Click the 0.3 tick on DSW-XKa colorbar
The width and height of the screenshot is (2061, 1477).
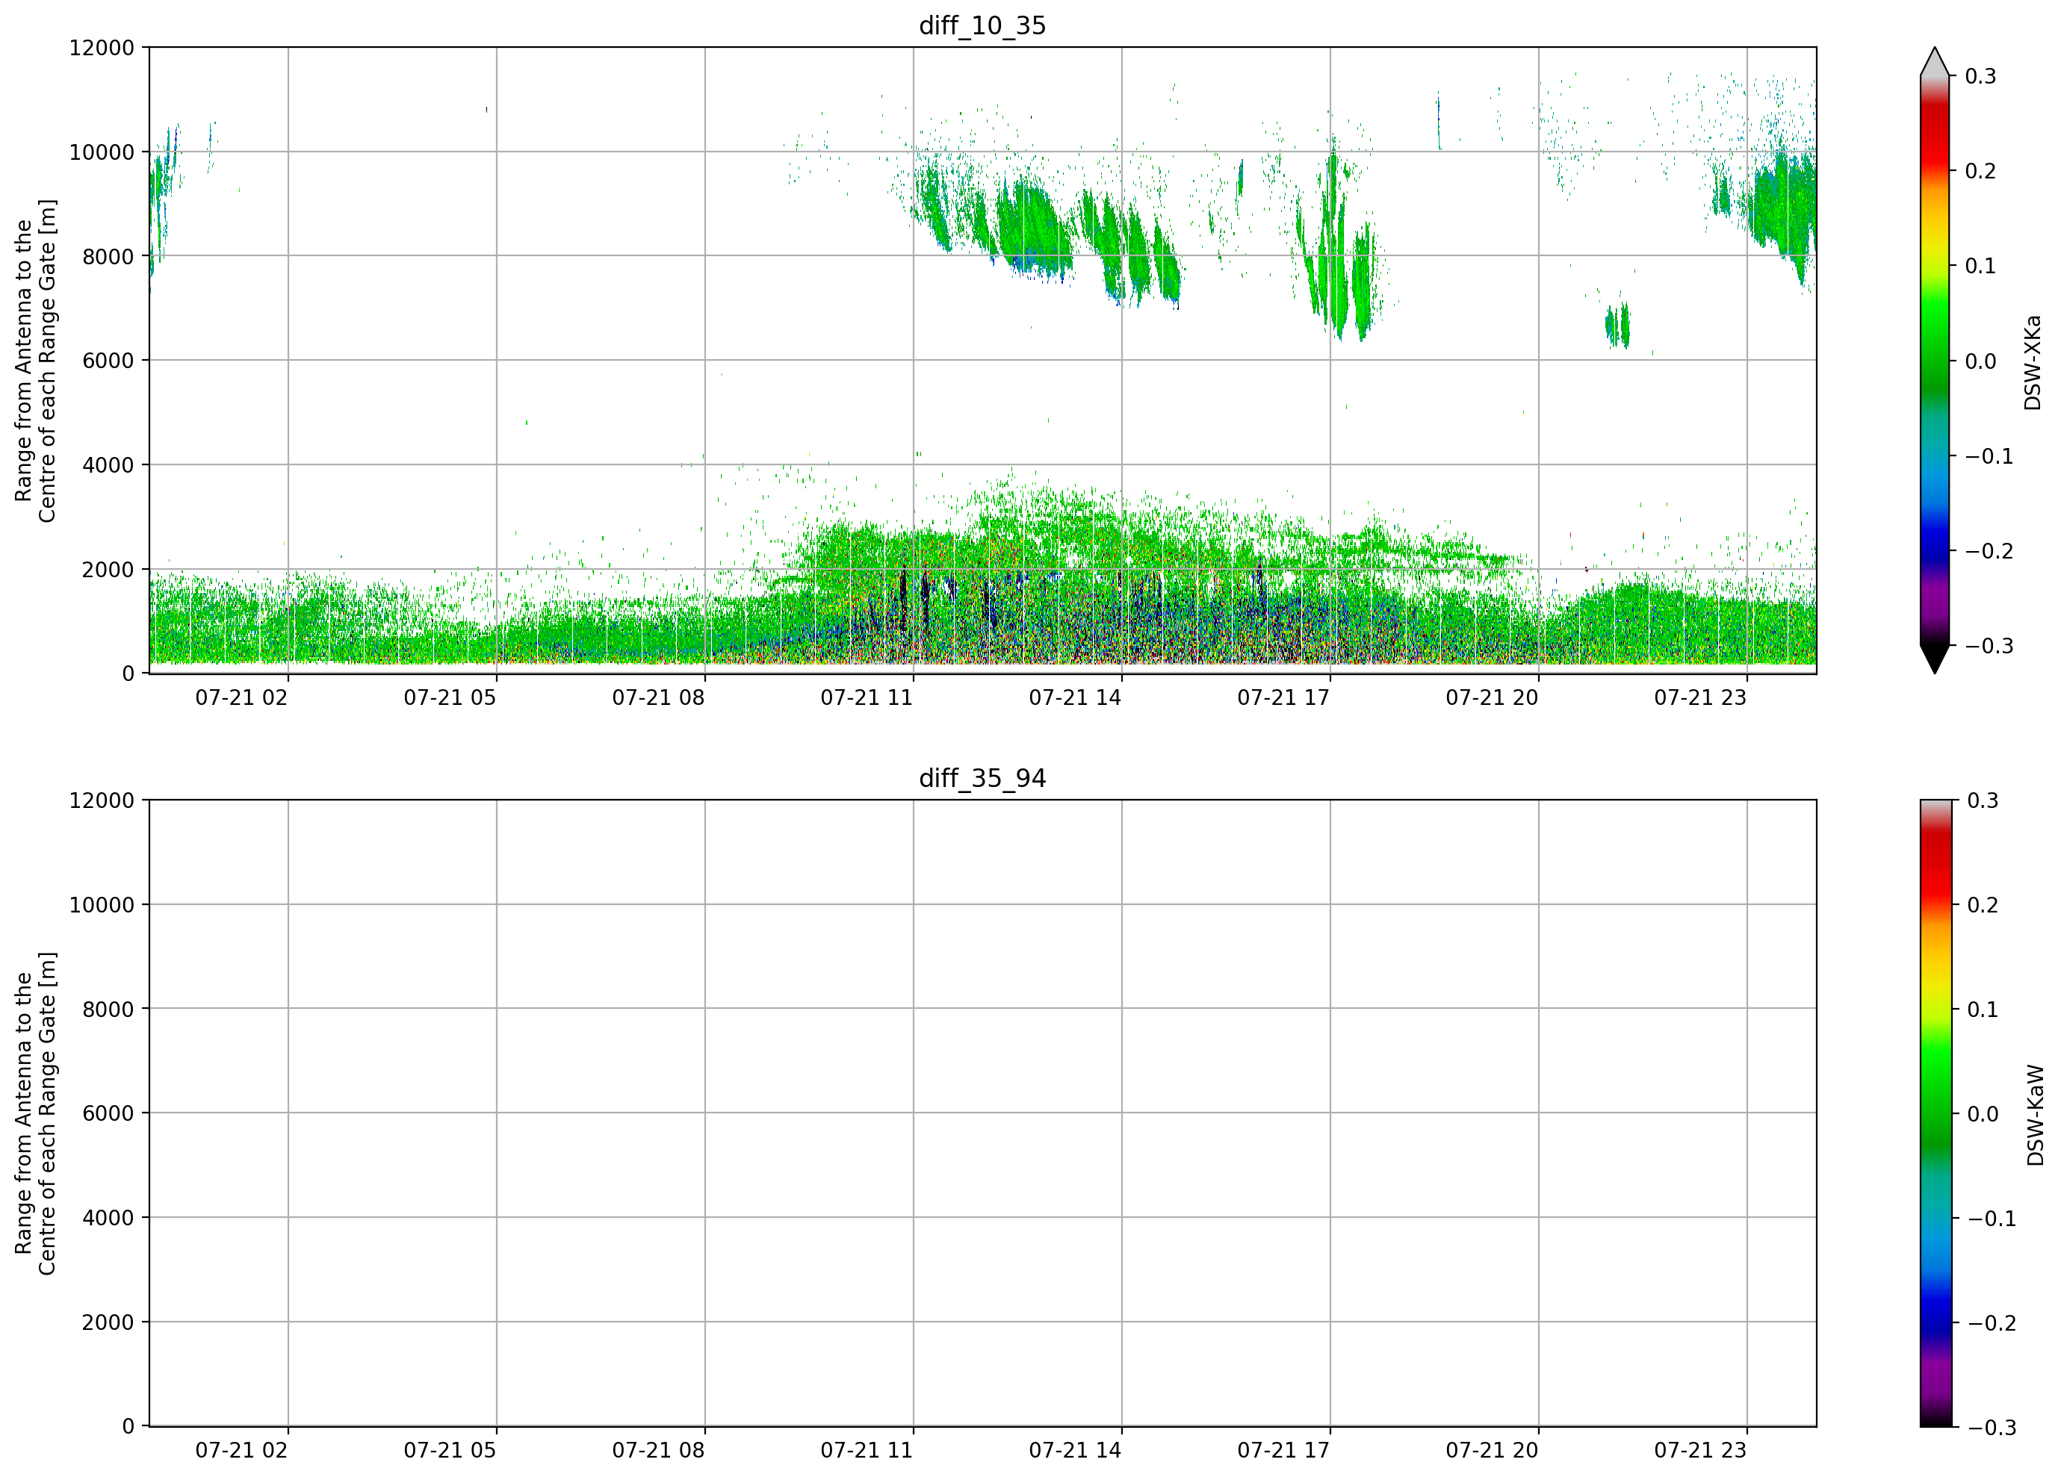1980,76
